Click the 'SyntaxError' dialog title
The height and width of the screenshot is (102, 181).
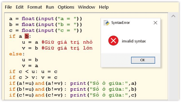(x=120, y=23)
